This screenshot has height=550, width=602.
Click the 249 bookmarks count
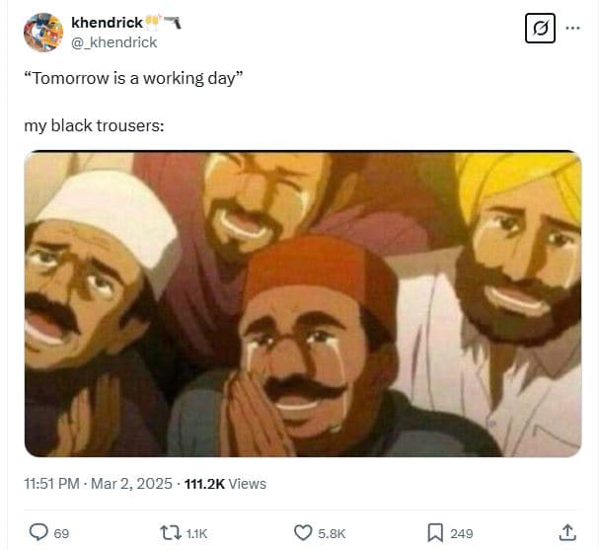pos(462,533)
